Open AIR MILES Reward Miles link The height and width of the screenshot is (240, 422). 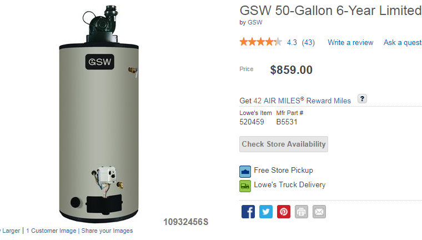coord(307,101)
